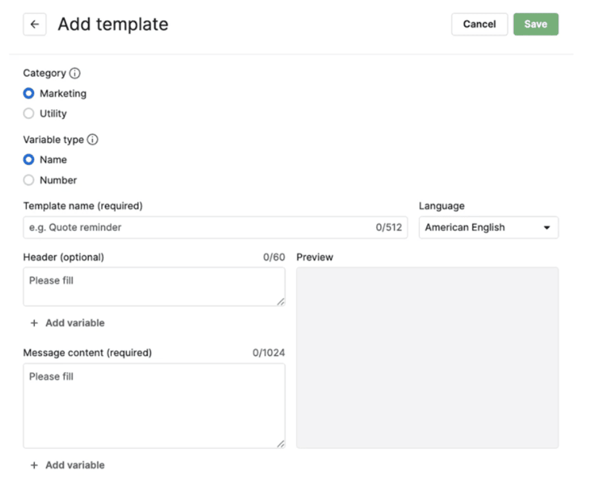Cancel adding the template
Image resolution: width=602 pixels, height=491 pixels.
[480, 24]
